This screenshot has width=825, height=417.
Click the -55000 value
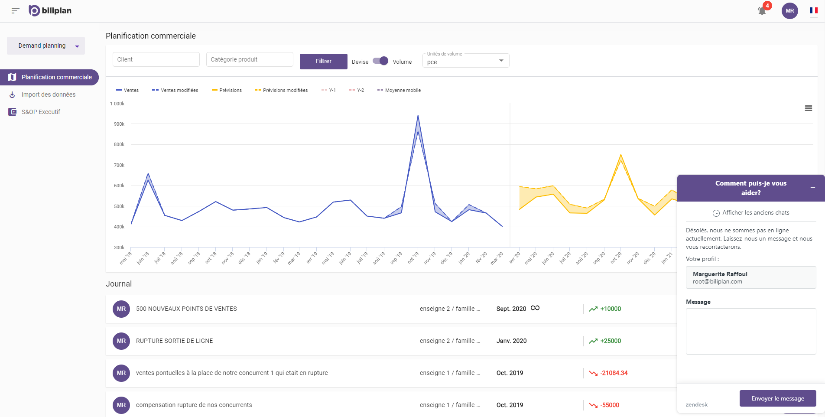(610, 405)
